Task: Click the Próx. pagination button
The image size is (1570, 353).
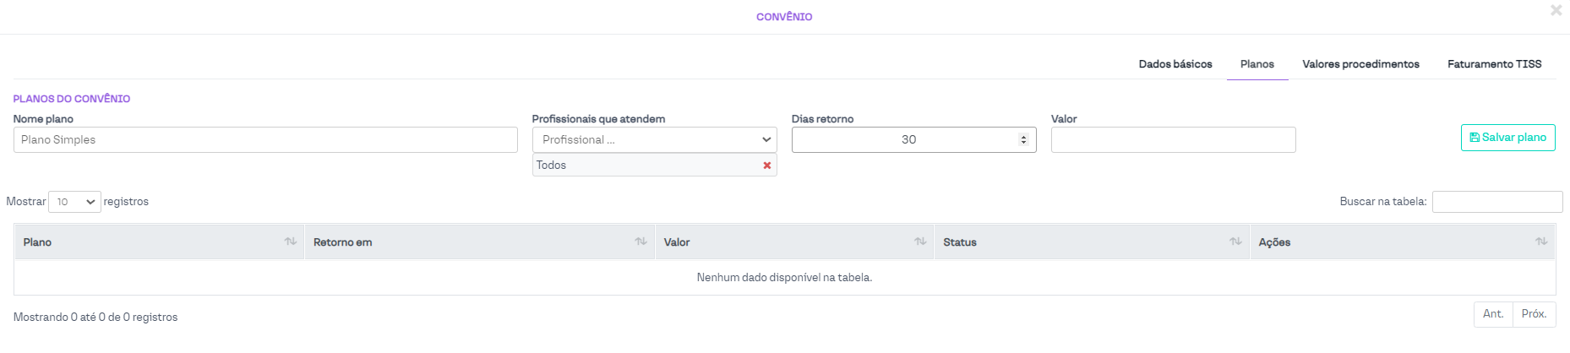Action: [x=1534, y=314]
